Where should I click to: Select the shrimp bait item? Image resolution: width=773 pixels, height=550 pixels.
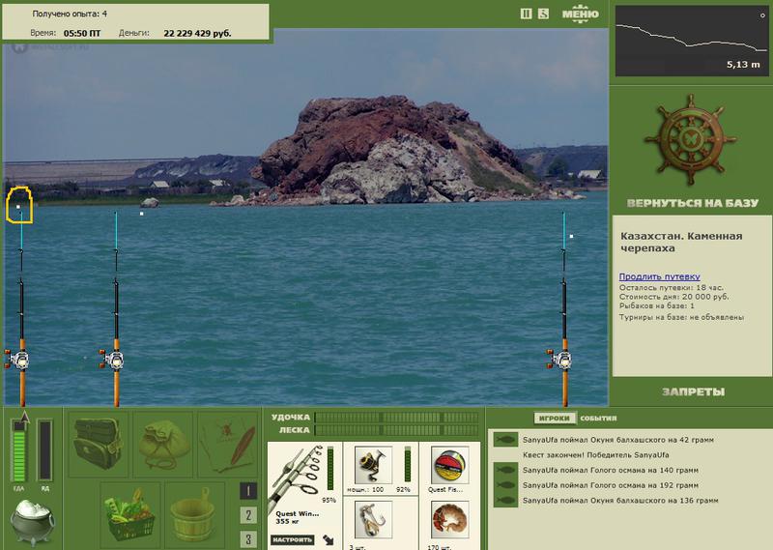[449, 519]
